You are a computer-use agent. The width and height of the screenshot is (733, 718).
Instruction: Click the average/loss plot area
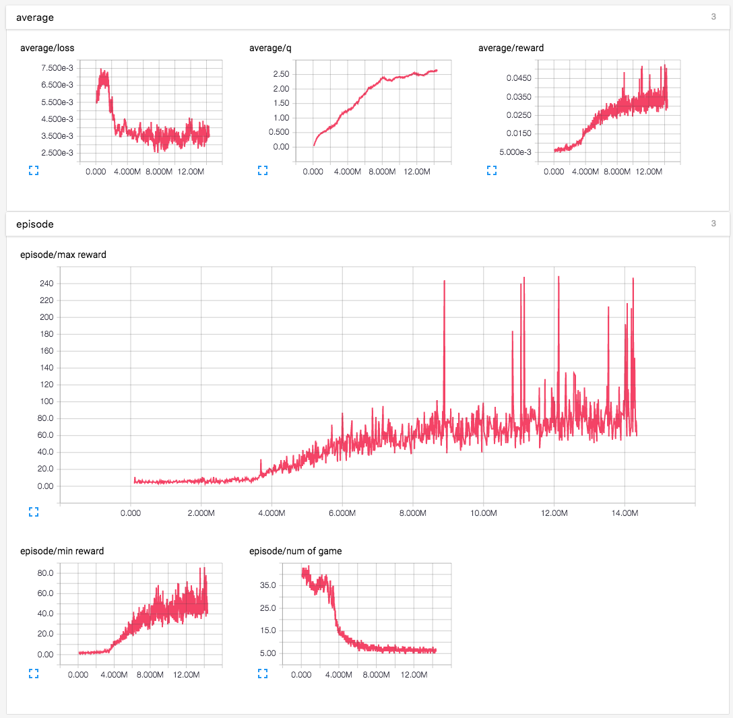tap(150, 111)
